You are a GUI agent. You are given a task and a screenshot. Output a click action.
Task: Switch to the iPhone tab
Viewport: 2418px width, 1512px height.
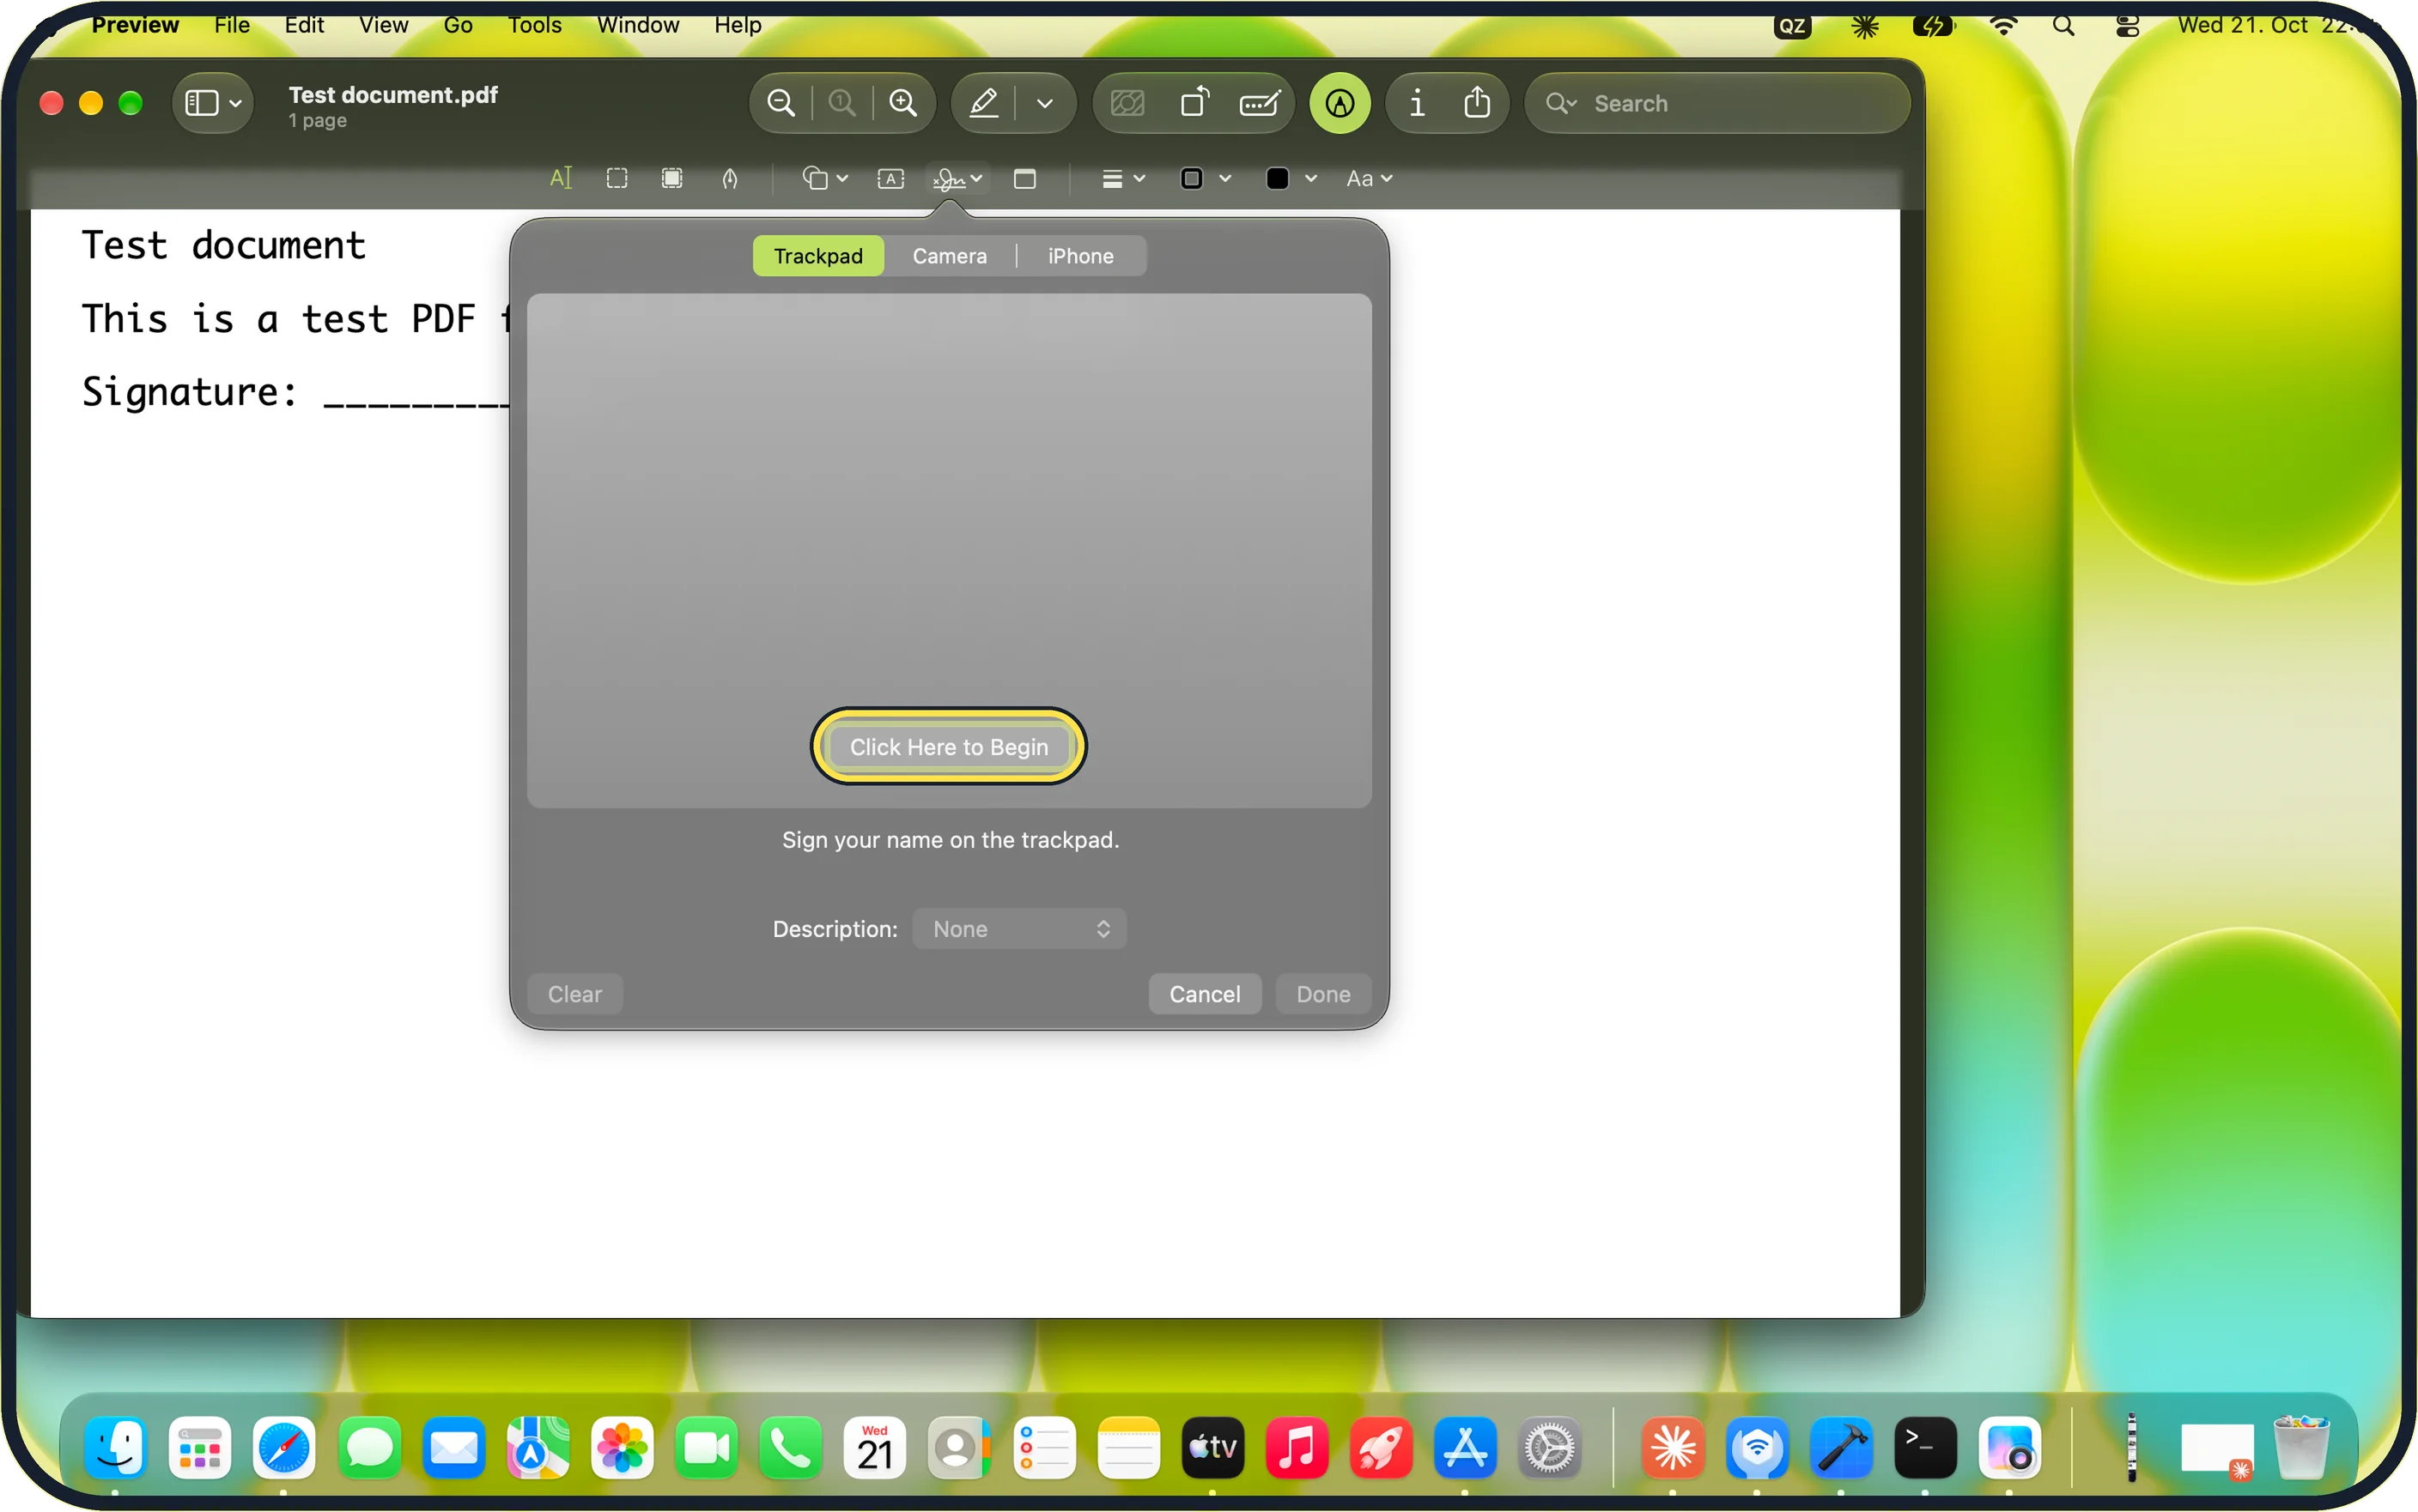pos(1080,256)
